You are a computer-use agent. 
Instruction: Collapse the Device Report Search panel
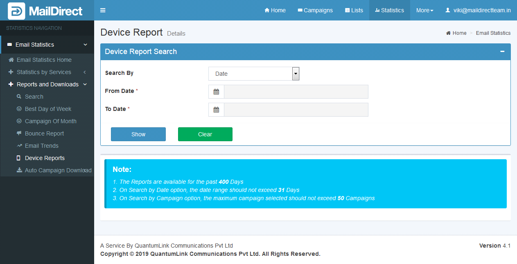tap(502, 52)
